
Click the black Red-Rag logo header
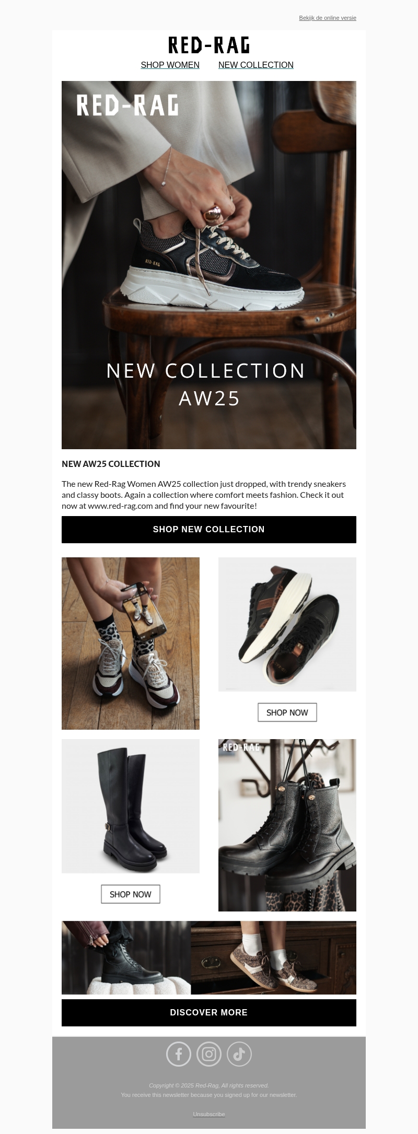tap(209, 45)
